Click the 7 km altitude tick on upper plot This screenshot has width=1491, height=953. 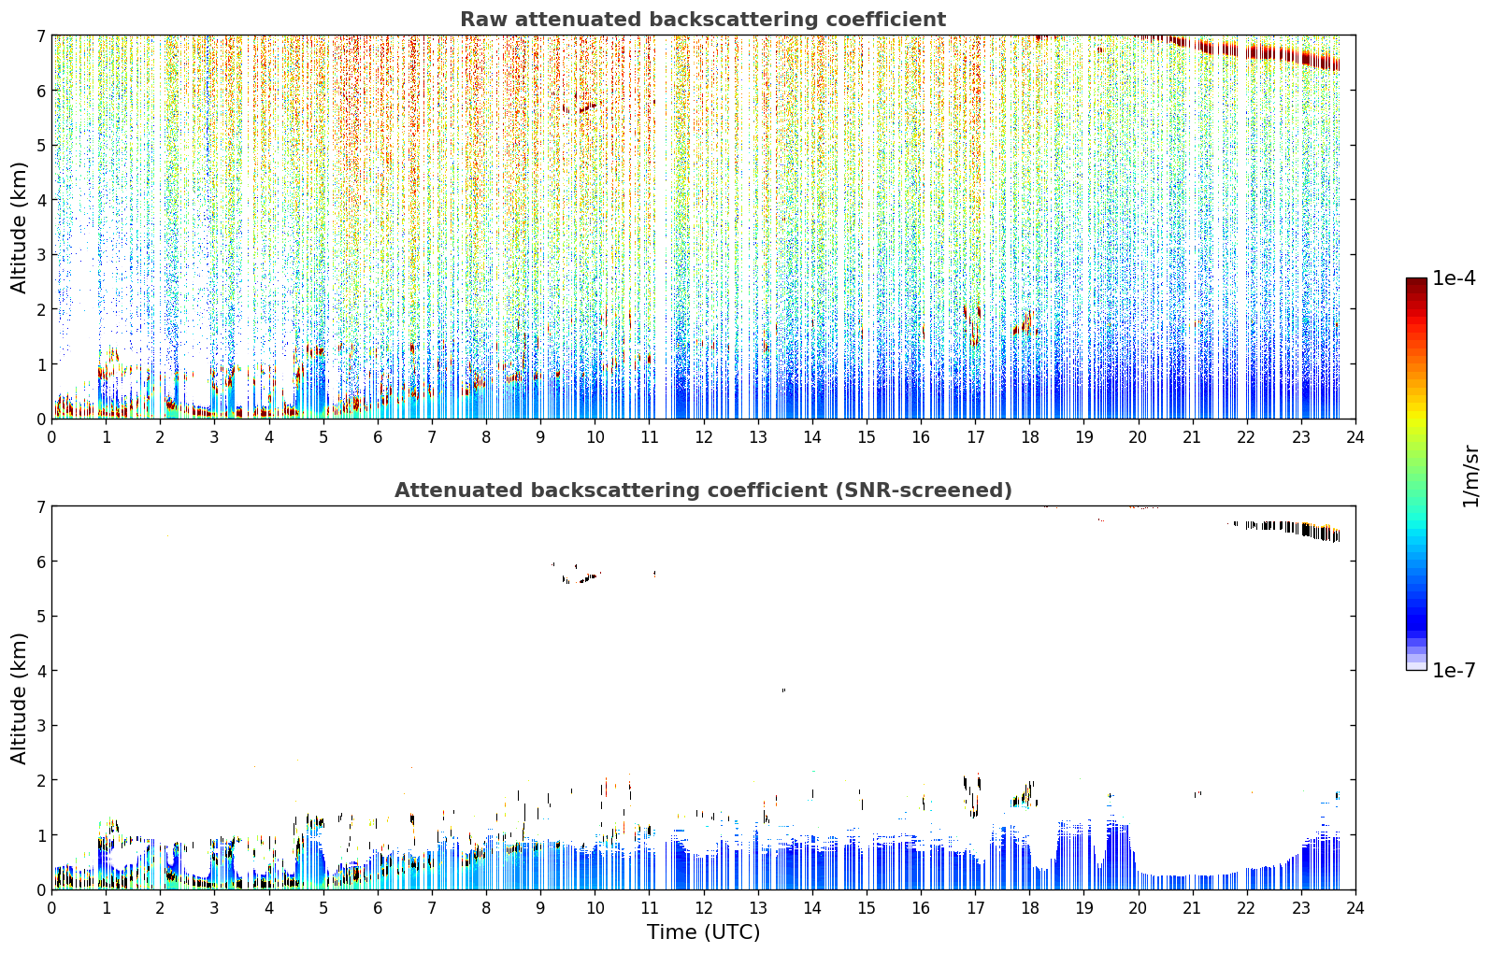point(41,36)
